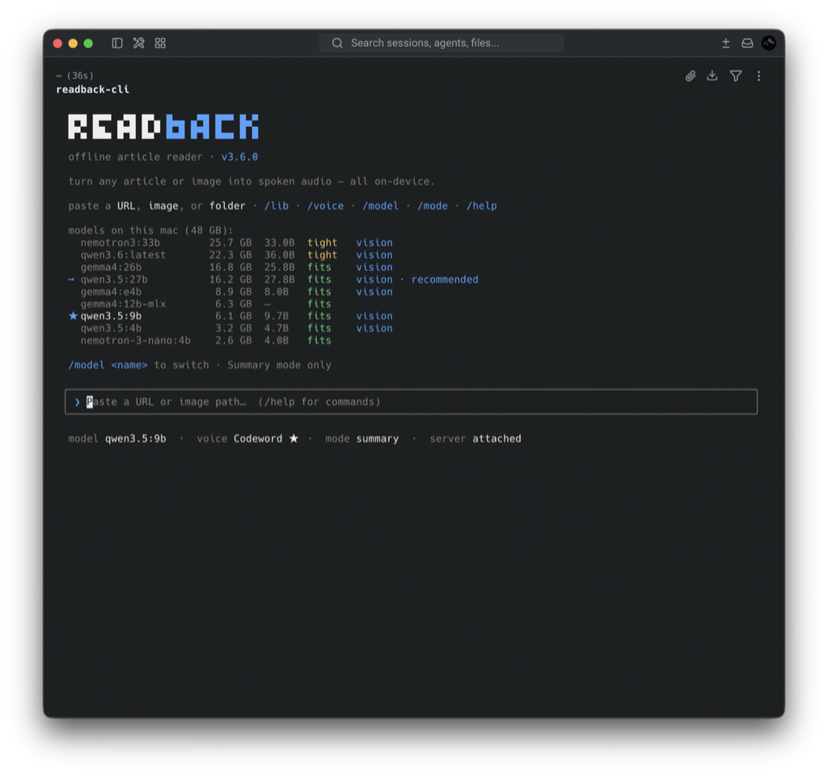The image size is (828, 775).
Task: Toggle the sidebar panel icon
Action: tap(117, 44)
